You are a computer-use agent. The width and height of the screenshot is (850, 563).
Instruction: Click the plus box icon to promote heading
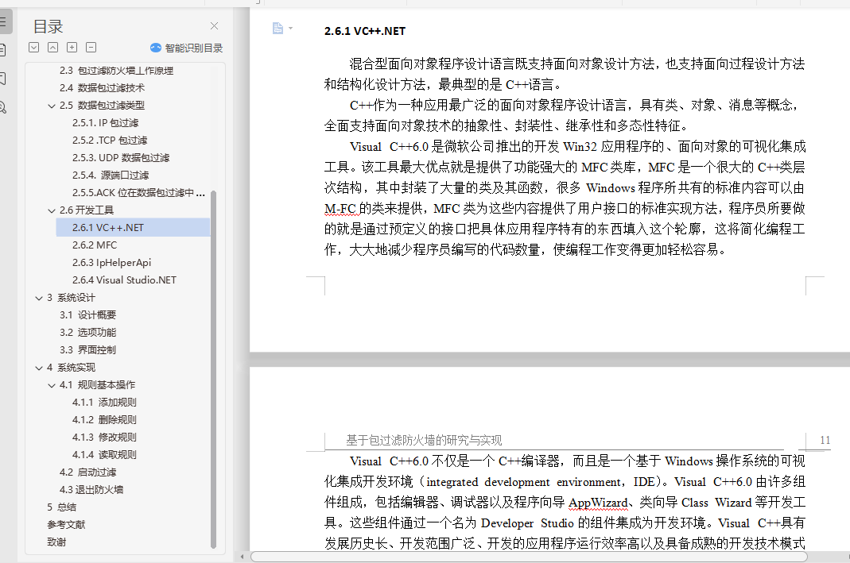(72, 48)
